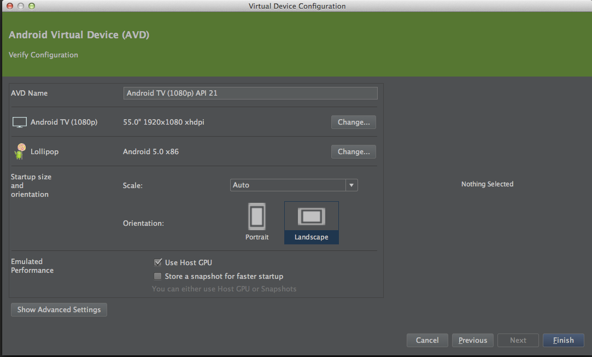The image size is (592, 357).
Task: Click the Finish button
Action: coord(563,340)
